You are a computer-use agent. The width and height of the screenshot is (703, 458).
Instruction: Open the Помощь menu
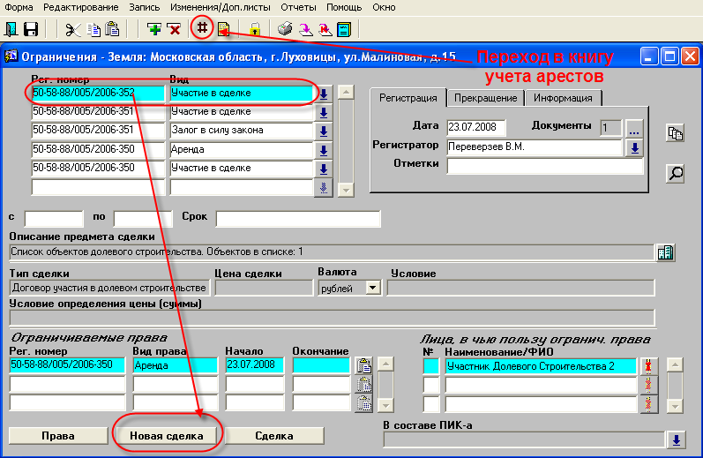click(x=344, y=7)
